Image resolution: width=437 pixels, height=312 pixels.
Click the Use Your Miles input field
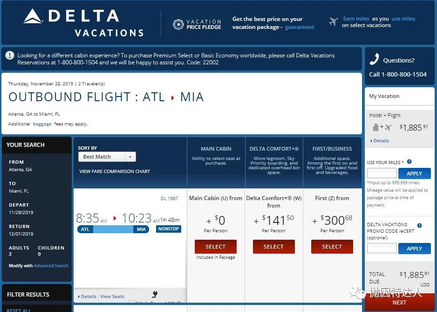point(382,173)
